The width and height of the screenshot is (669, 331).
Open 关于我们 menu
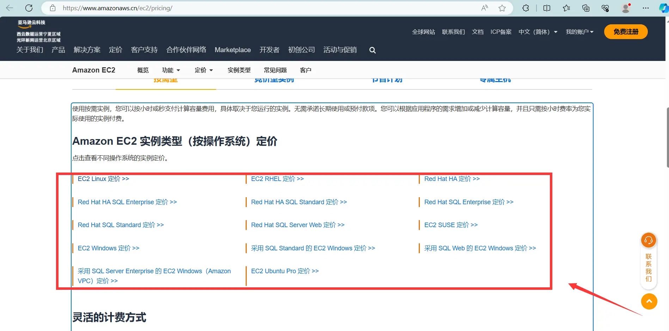(30, 50)
